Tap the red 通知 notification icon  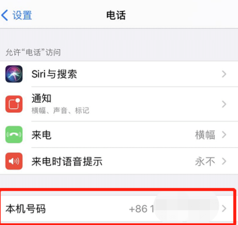14,104
